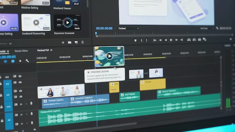This screenshot has height=132, width=235.
Task: Jump to the Out point
Action: [182, 40]
